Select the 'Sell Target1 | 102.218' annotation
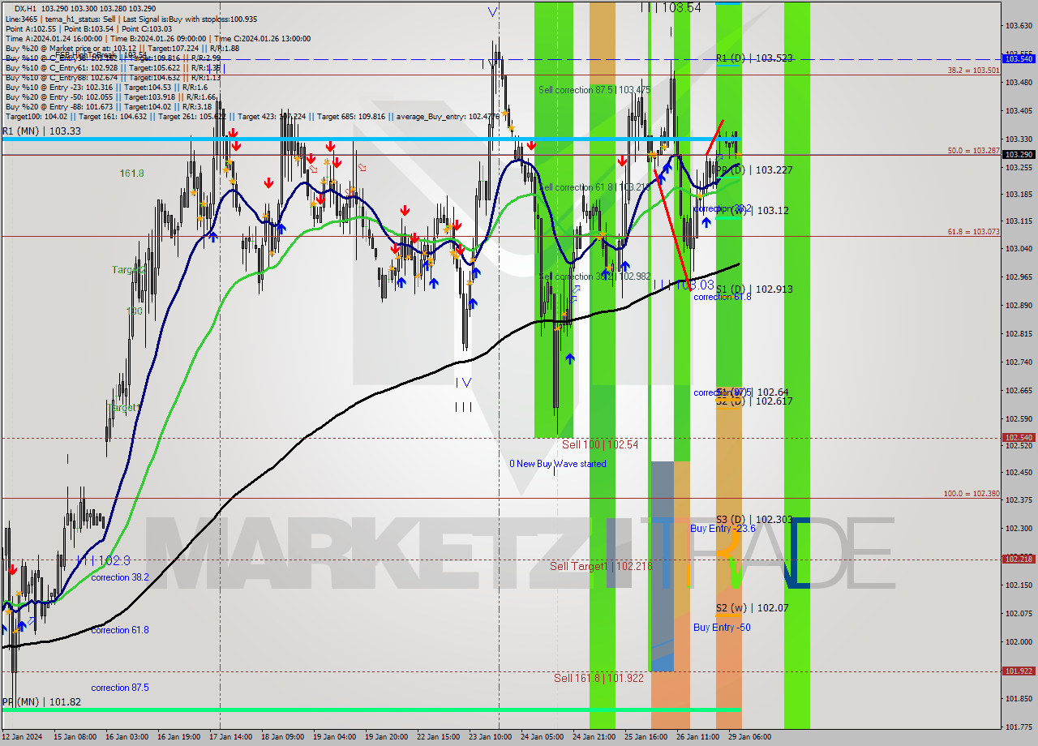The height and width of the screenshot is (746, 1038). (x=601, y=566)
